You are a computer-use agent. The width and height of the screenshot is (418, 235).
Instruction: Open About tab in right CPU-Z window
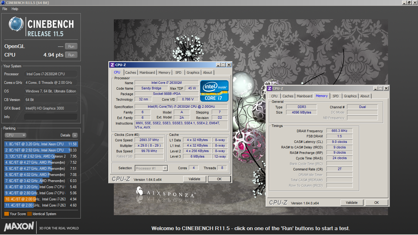(x=365, y=96)
